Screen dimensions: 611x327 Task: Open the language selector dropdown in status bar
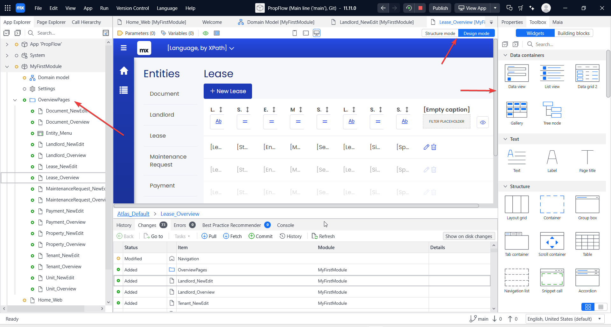pos(600,319)
